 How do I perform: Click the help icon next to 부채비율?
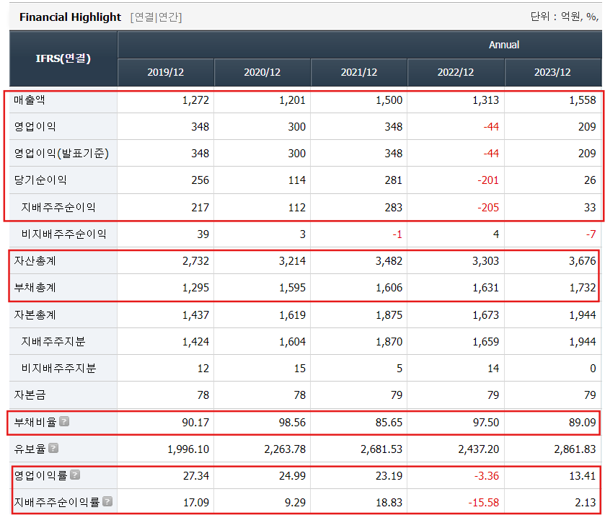pos(64,421)
